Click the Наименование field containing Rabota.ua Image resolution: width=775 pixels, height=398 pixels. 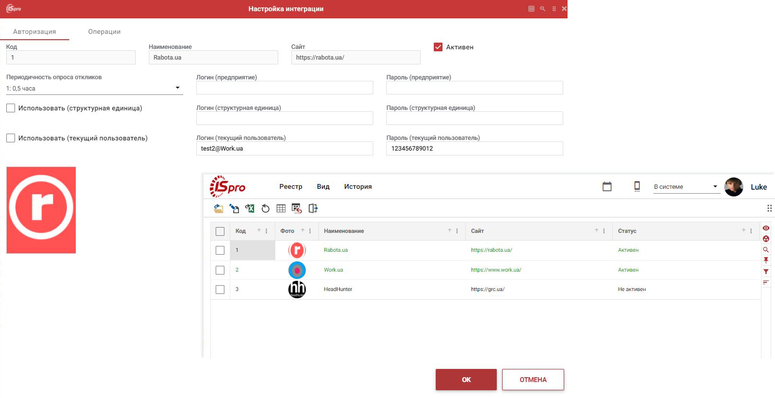pyautogui.click(x=213, y=57)
